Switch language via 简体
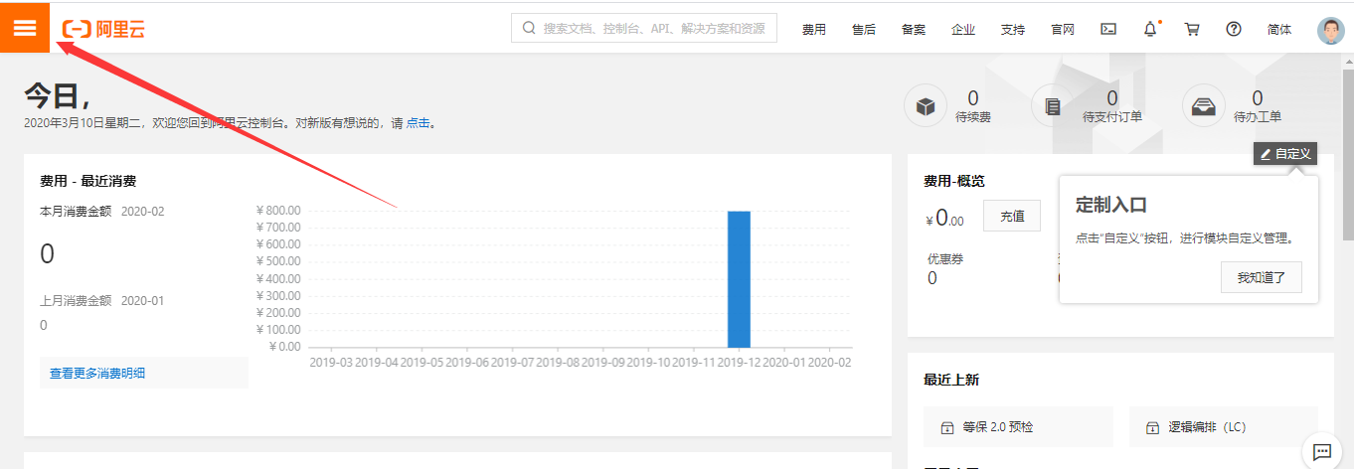 click(x=1279, y=30)
